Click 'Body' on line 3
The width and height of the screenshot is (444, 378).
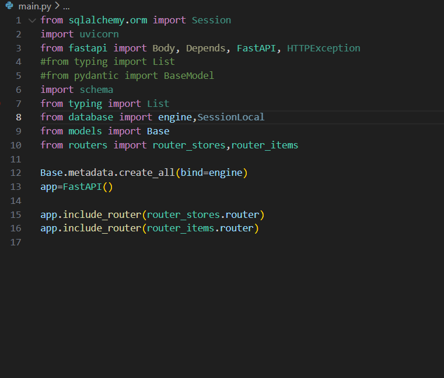pos(164,48)
